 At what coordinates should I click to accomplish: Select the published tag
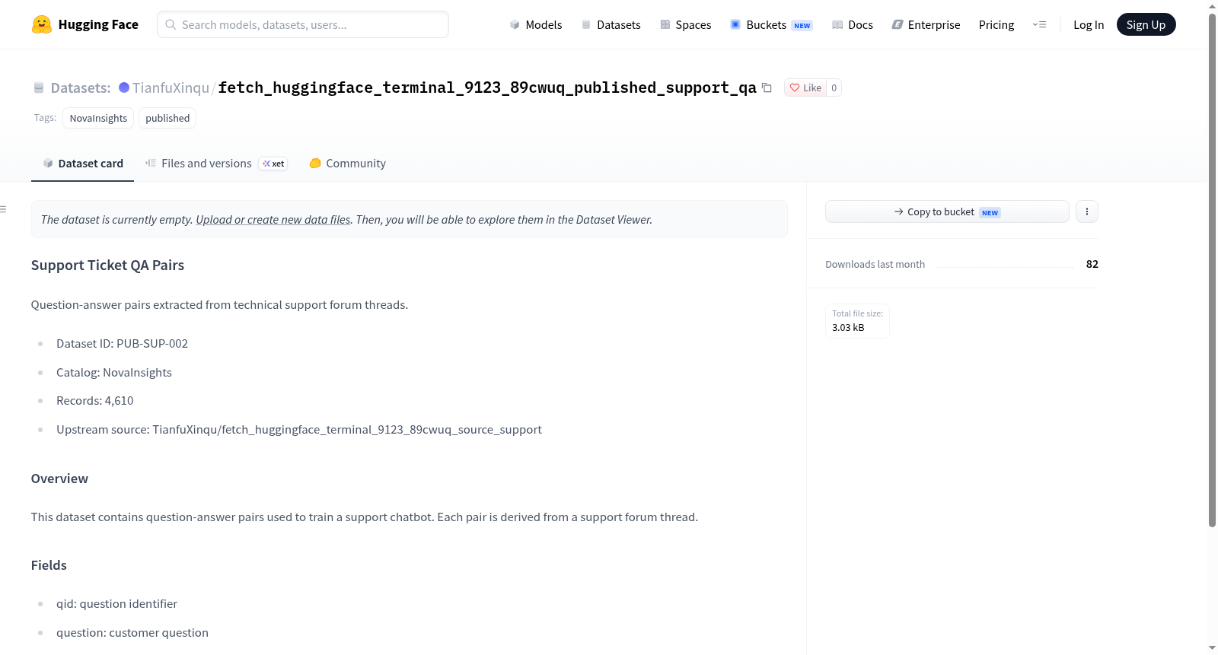167,118
